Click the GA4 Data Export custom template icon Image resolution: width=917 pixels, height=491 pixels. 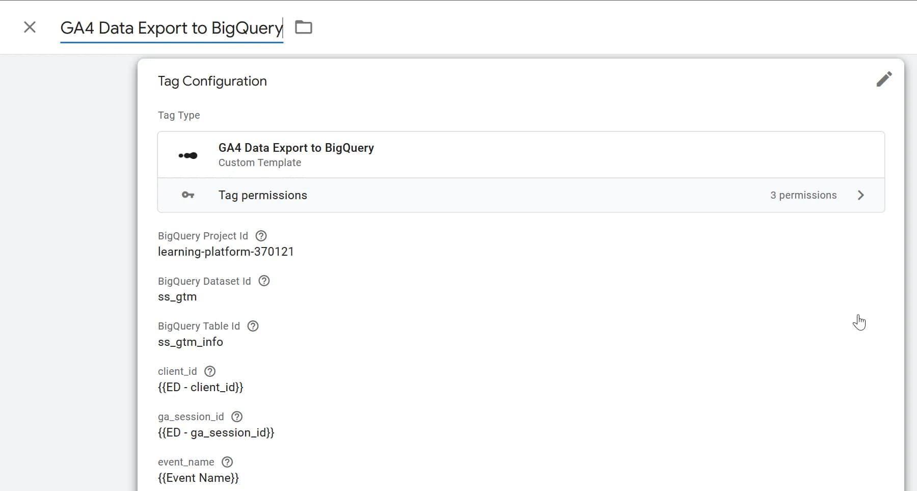[x=188, y=155]
